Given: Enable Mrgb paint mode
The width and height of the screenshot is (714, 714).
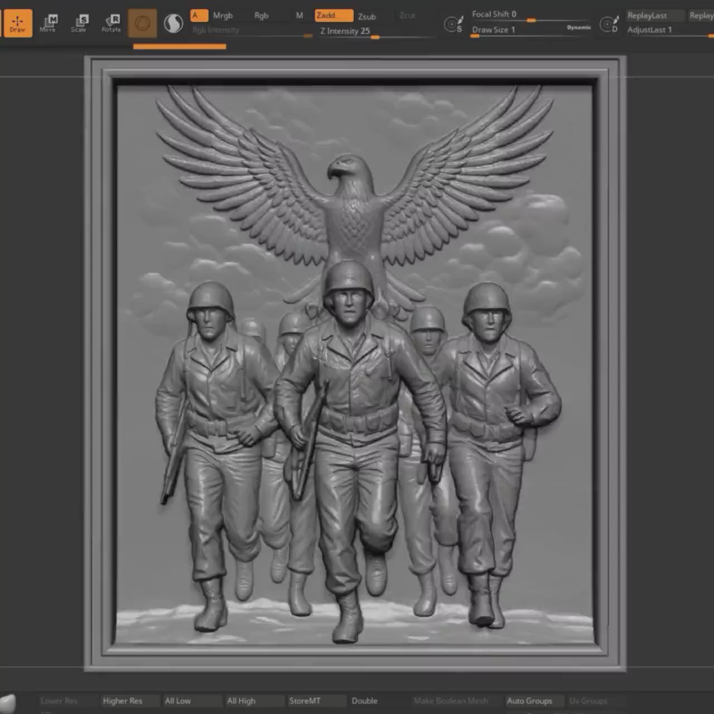Looking at the screenshot, I should click(x=223, y=16).
